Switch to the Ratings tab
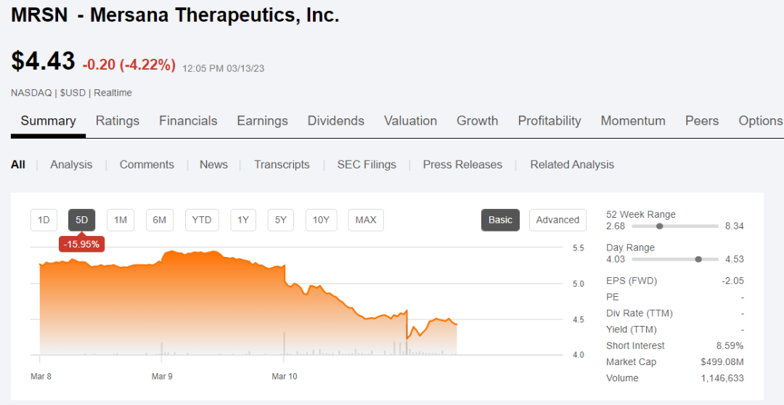Screen dimensions: 784x405 pyautogui.click(x=118, y=121)
